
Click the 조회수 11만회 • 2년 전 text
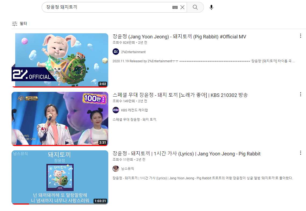pos(129,159)
